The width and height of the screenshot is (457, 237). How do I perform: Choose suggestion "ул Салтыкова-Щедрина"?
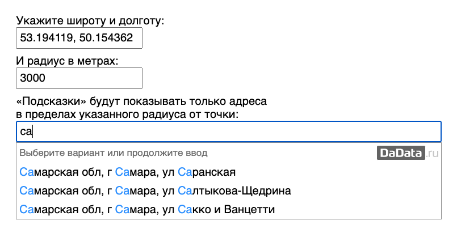click(229, 191)
